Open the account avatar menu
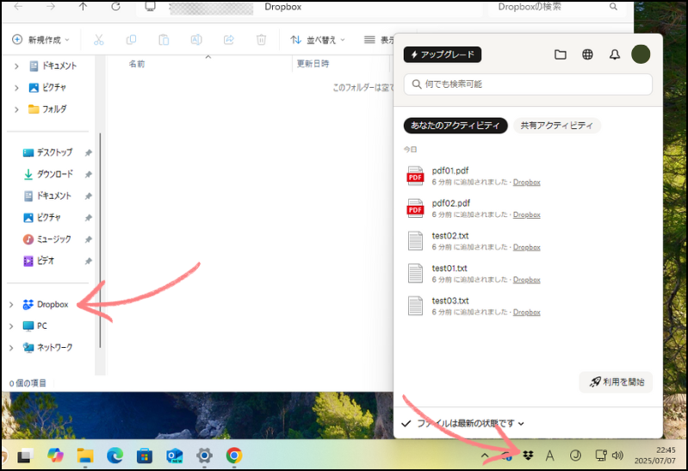The height and width of the screenshot is (471, 688). (641, 54)
